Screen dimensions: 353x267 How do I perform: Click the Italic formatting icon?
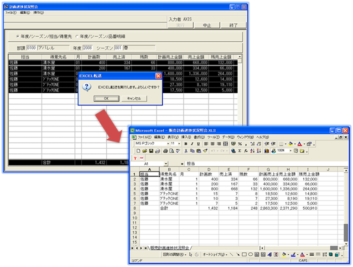coord(192,144)
